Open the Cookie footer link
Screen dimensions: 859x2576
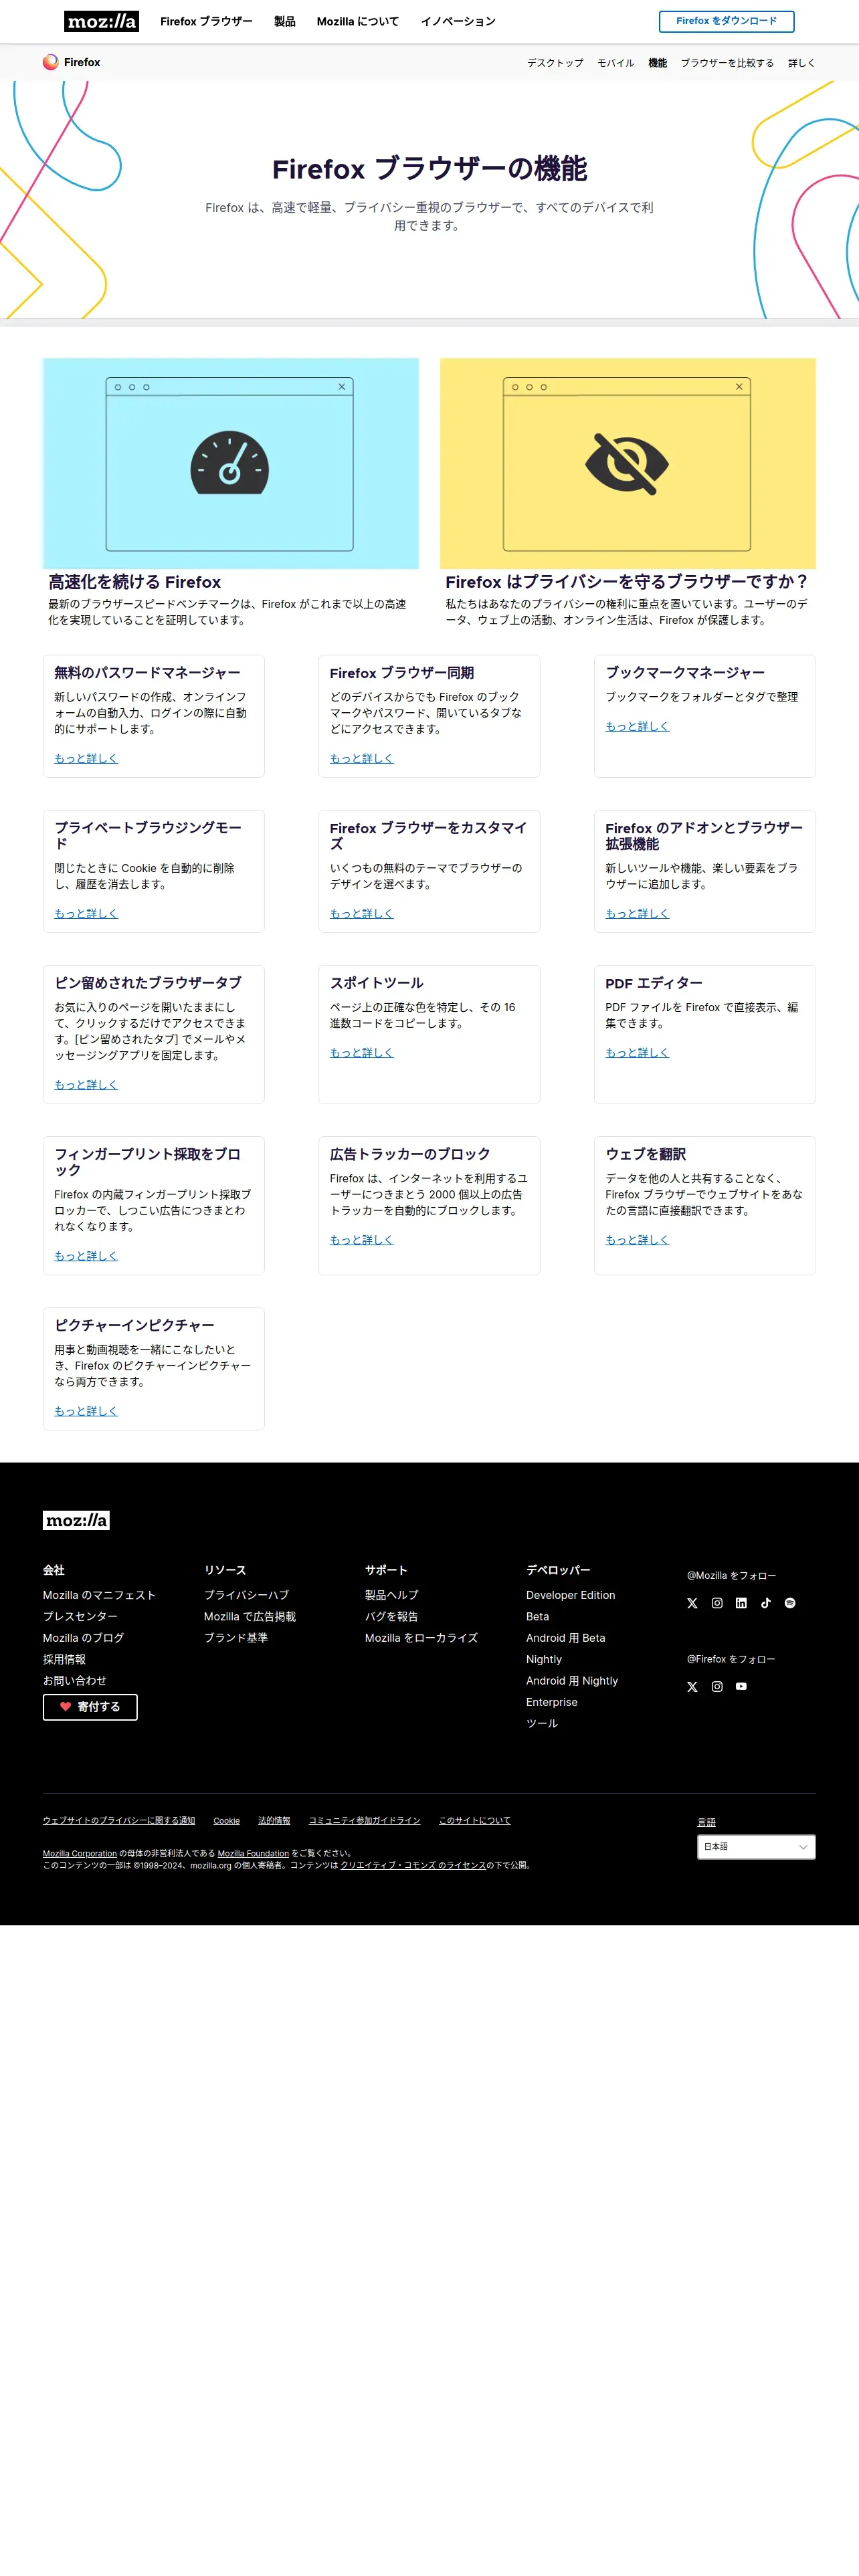point(227,1821)
